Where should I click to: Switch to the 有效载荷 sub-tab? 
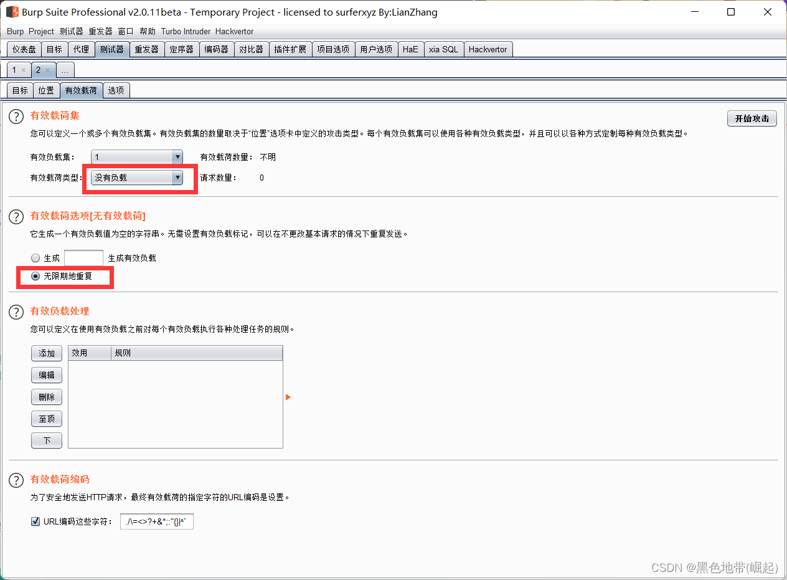pyautogui.click(x=81, y=90)
